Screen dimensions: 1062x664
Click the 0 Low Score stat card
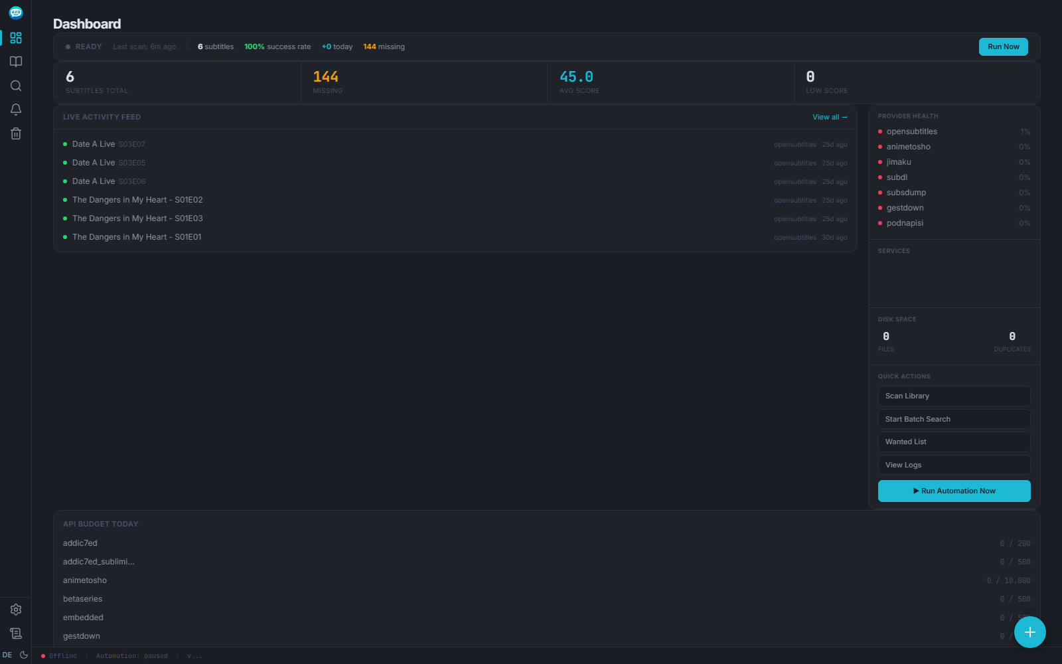coord(917,83)
